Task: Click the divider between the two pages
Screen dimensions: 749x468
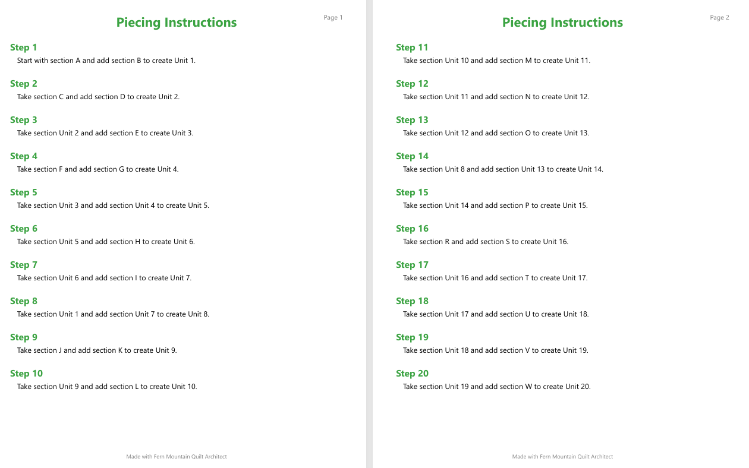Action: [369, 234]
